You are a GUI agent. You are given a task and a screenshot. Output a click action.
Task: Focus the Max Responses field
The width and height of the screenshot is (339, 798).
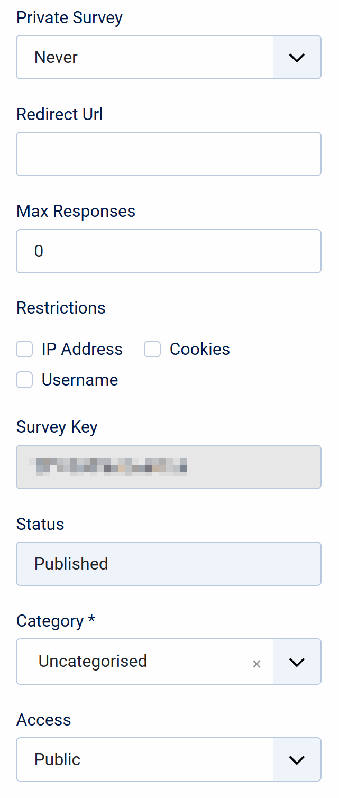(168, 251)
